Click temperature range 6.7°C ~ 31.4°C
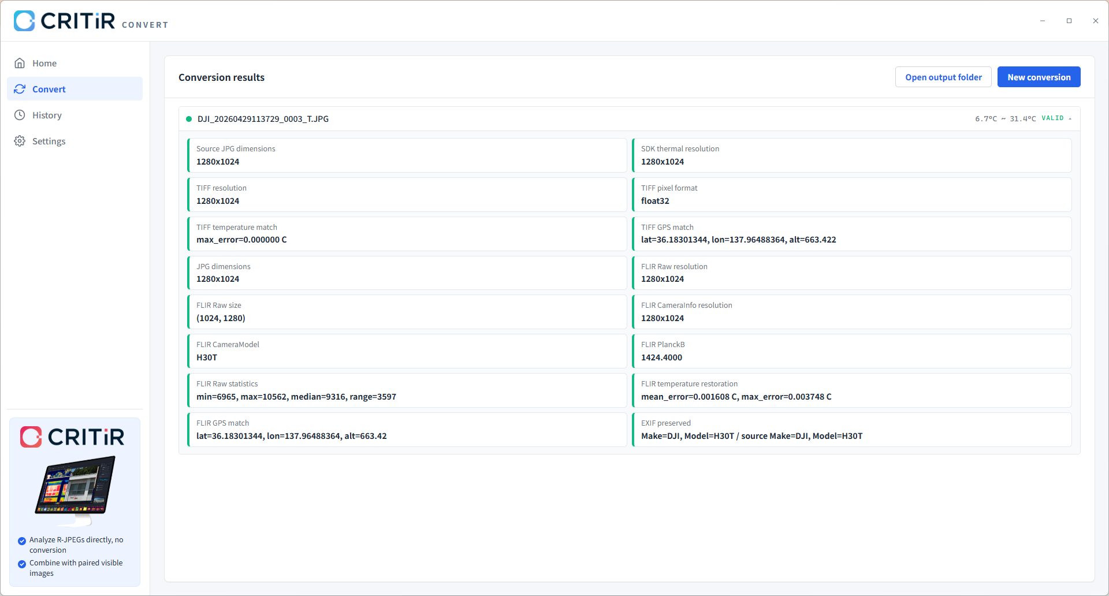This screenshot has height=596, width=1109. (x=1005, y=118)
